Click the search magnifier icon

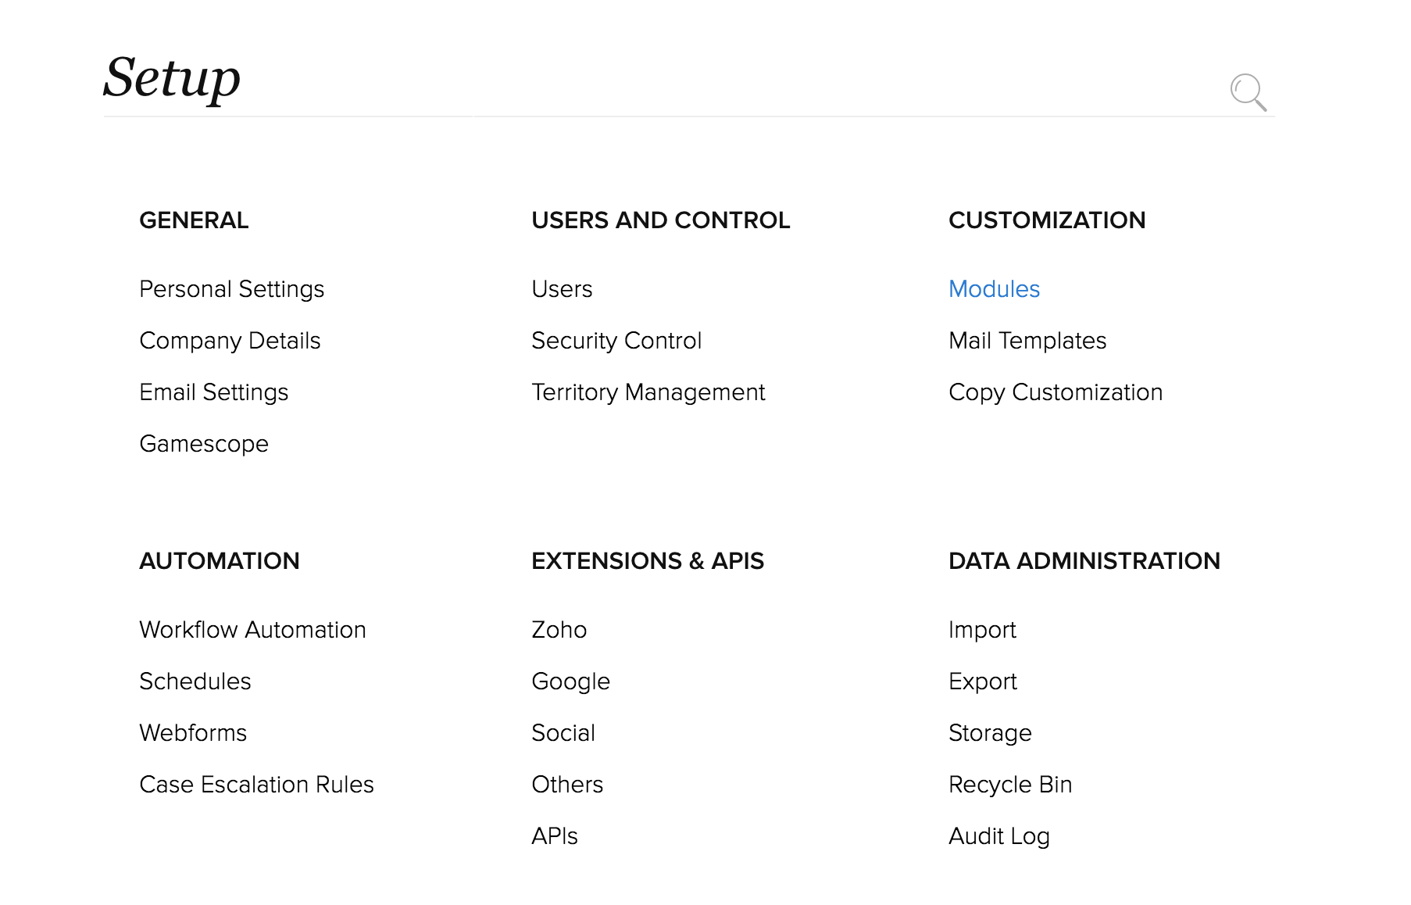pyautogui.click(x=1247, y=92)
